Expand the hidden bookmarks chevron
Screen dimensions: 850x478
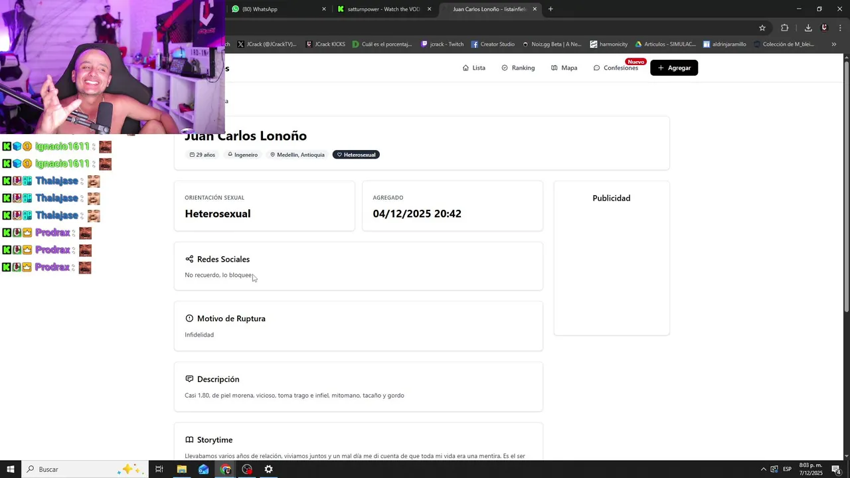tap(833, 44)
